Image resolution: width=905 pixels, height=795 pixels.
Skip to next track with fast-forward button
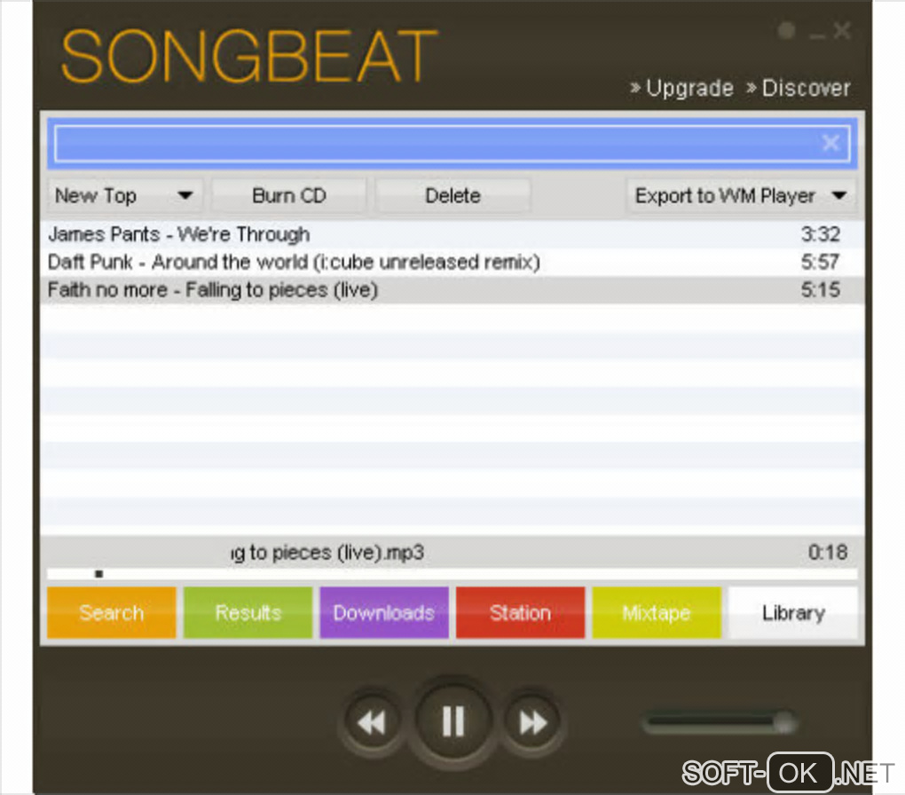[x=532, y=722]
